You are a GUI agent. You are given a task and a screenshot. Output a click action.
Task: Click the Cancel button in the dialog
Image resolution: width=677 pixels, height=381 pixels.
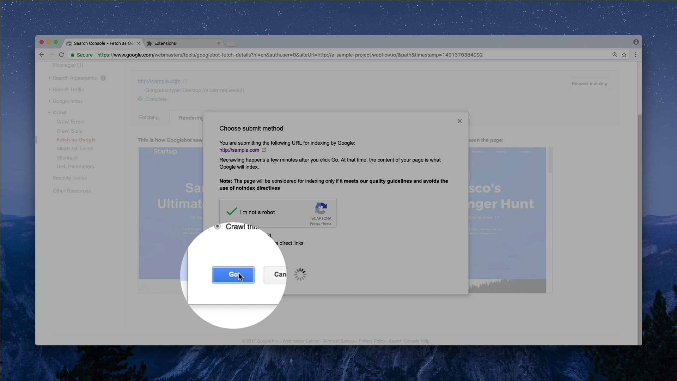(275, 274)
